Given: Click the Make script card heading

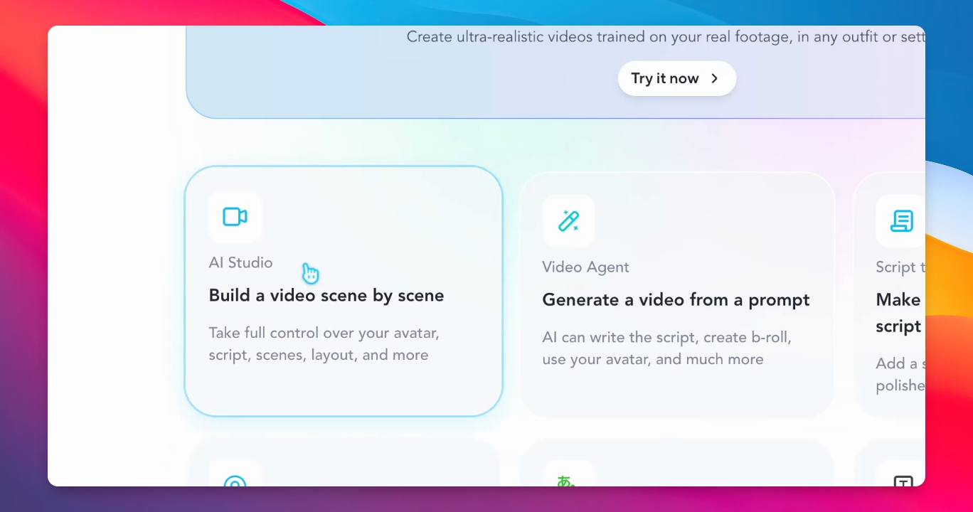Looking at the screenshot, I should [900, 313].
